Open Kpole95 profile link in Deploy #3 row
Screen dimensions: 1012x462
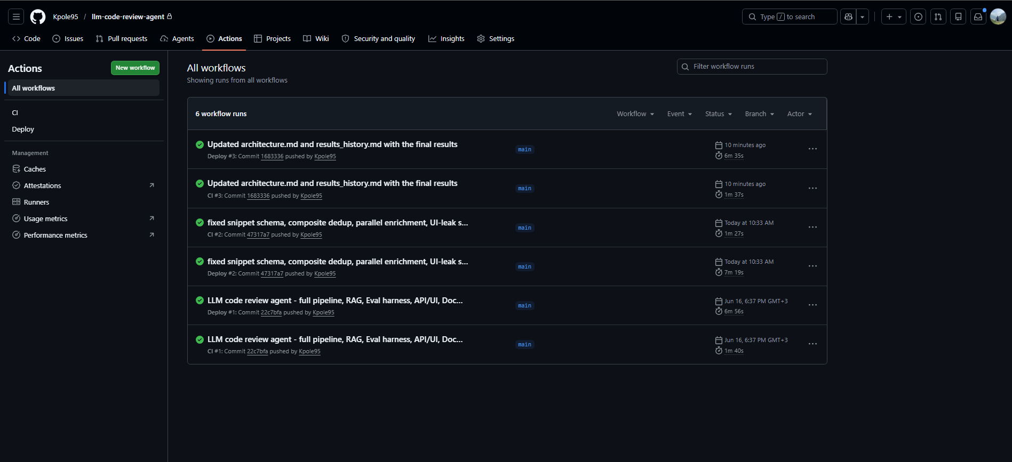click(x=325, y=157)
